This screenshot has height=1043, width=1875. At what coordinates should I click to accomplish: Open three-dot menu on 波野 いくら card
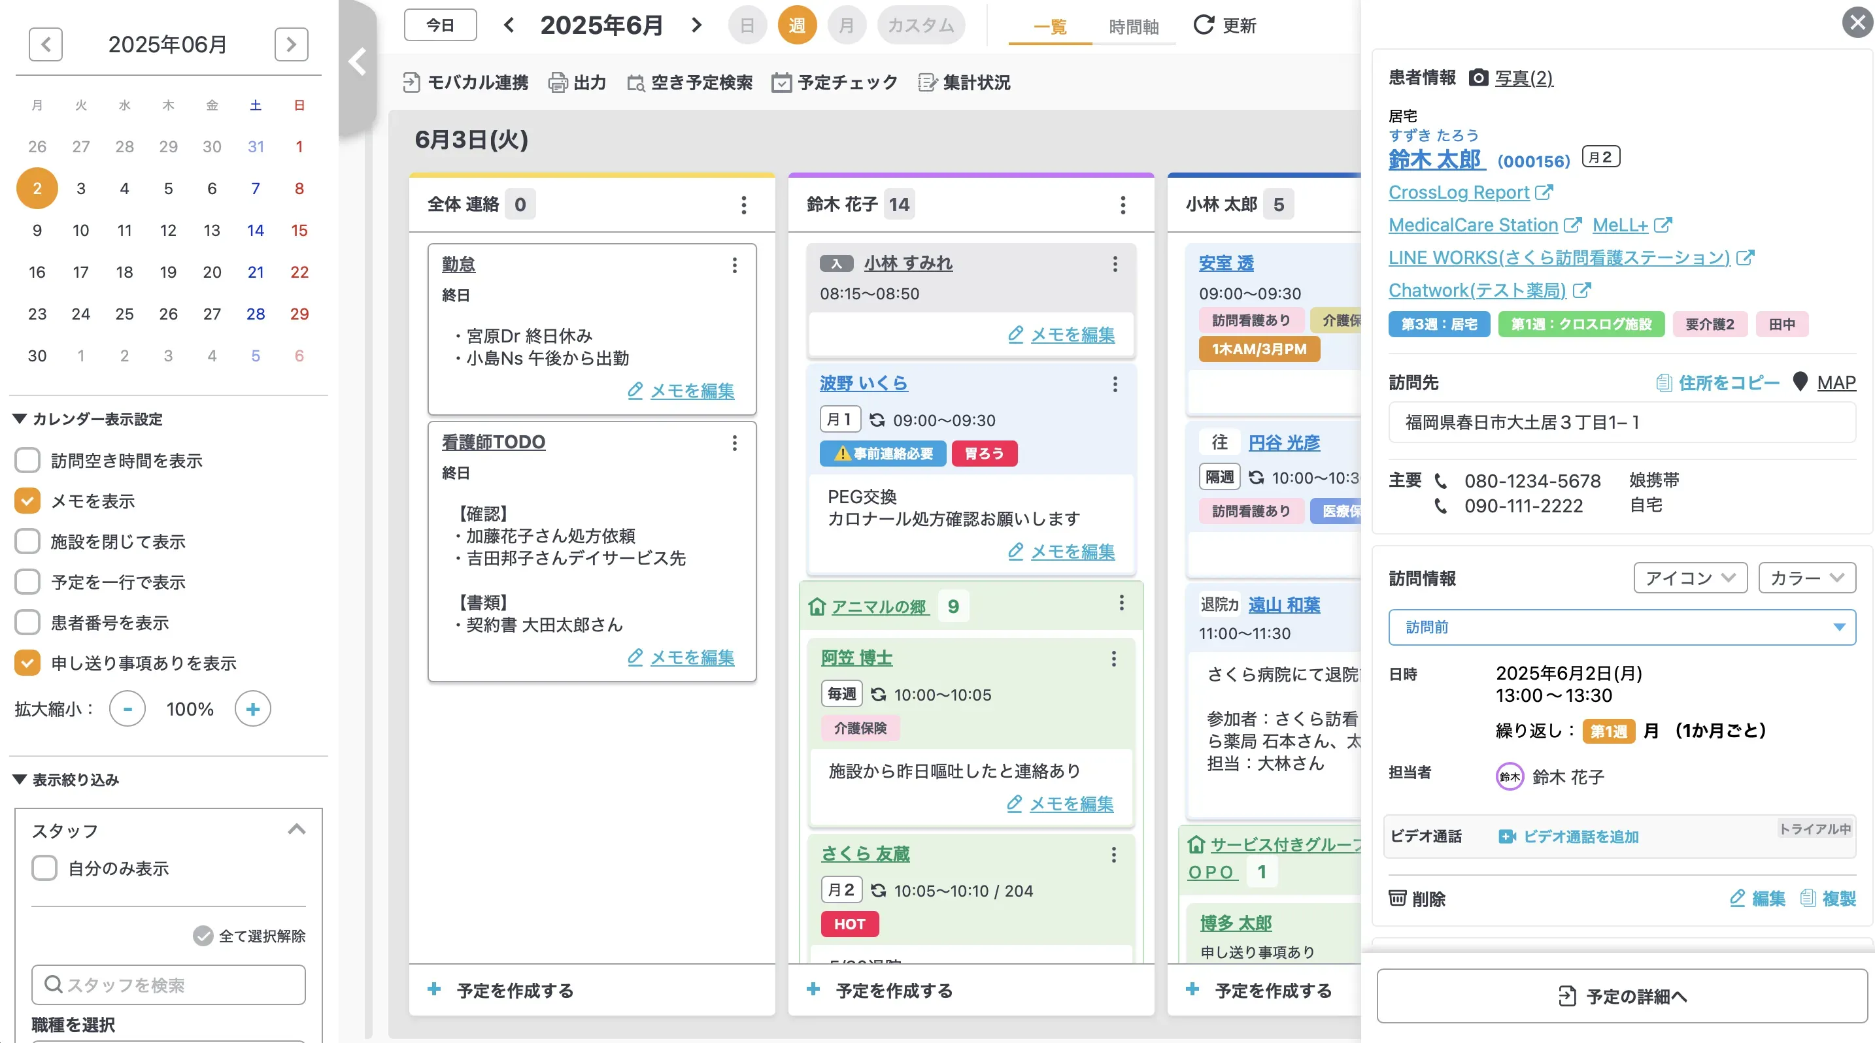[x=1115, y=384]
